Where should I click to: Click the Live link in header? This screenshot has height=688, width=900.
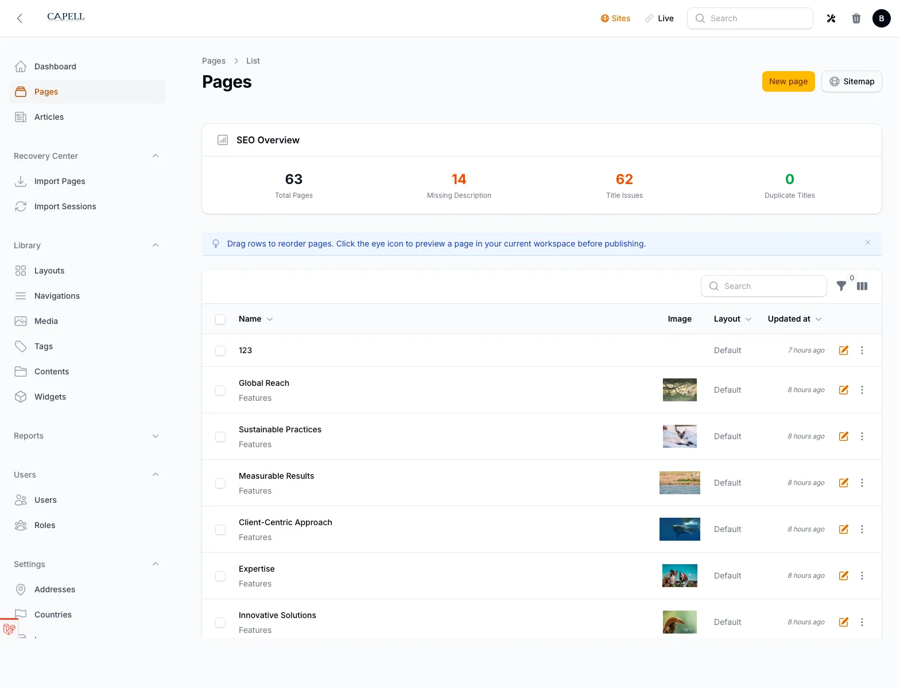click(x=660, y=18)
